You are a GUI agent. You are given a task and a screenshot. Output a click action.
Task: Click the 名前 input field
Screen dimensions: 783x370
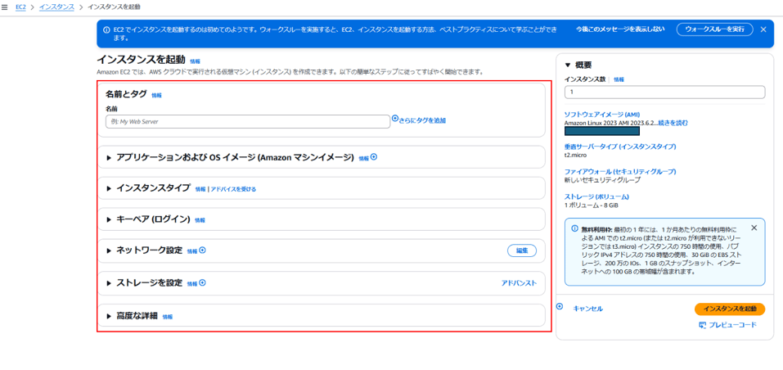[248, 121]
